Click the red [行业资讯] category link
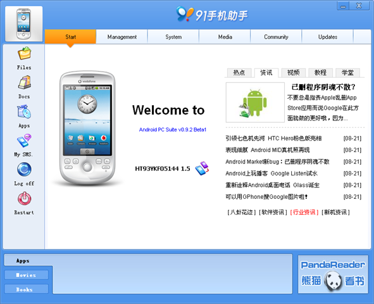This screenshot has width=374, height=304. pos(304,212)
